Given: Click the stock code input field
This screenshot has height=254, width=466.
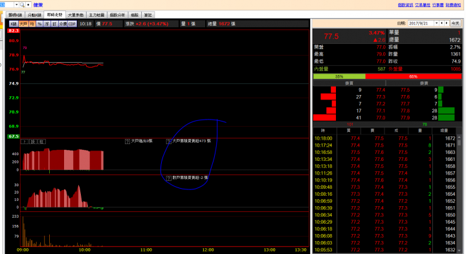Looking at the screenshot, I should coord(7,5).
